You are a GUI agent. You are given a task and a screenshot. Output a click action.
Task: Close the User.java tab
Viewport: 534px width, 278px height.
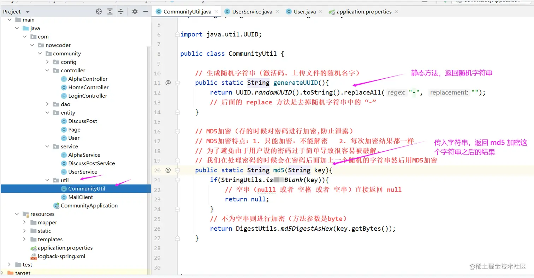[x=321, y=12]
